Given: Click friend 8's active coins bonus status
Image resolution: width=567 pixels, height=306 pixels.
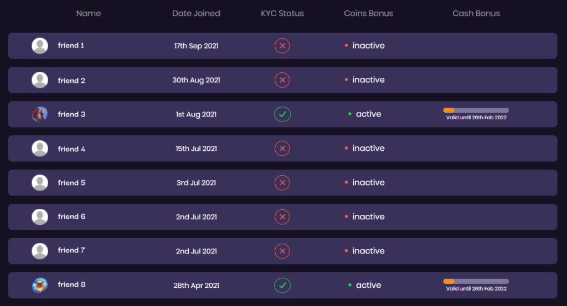Looking at the screenshot, I should tap(364, 285).
